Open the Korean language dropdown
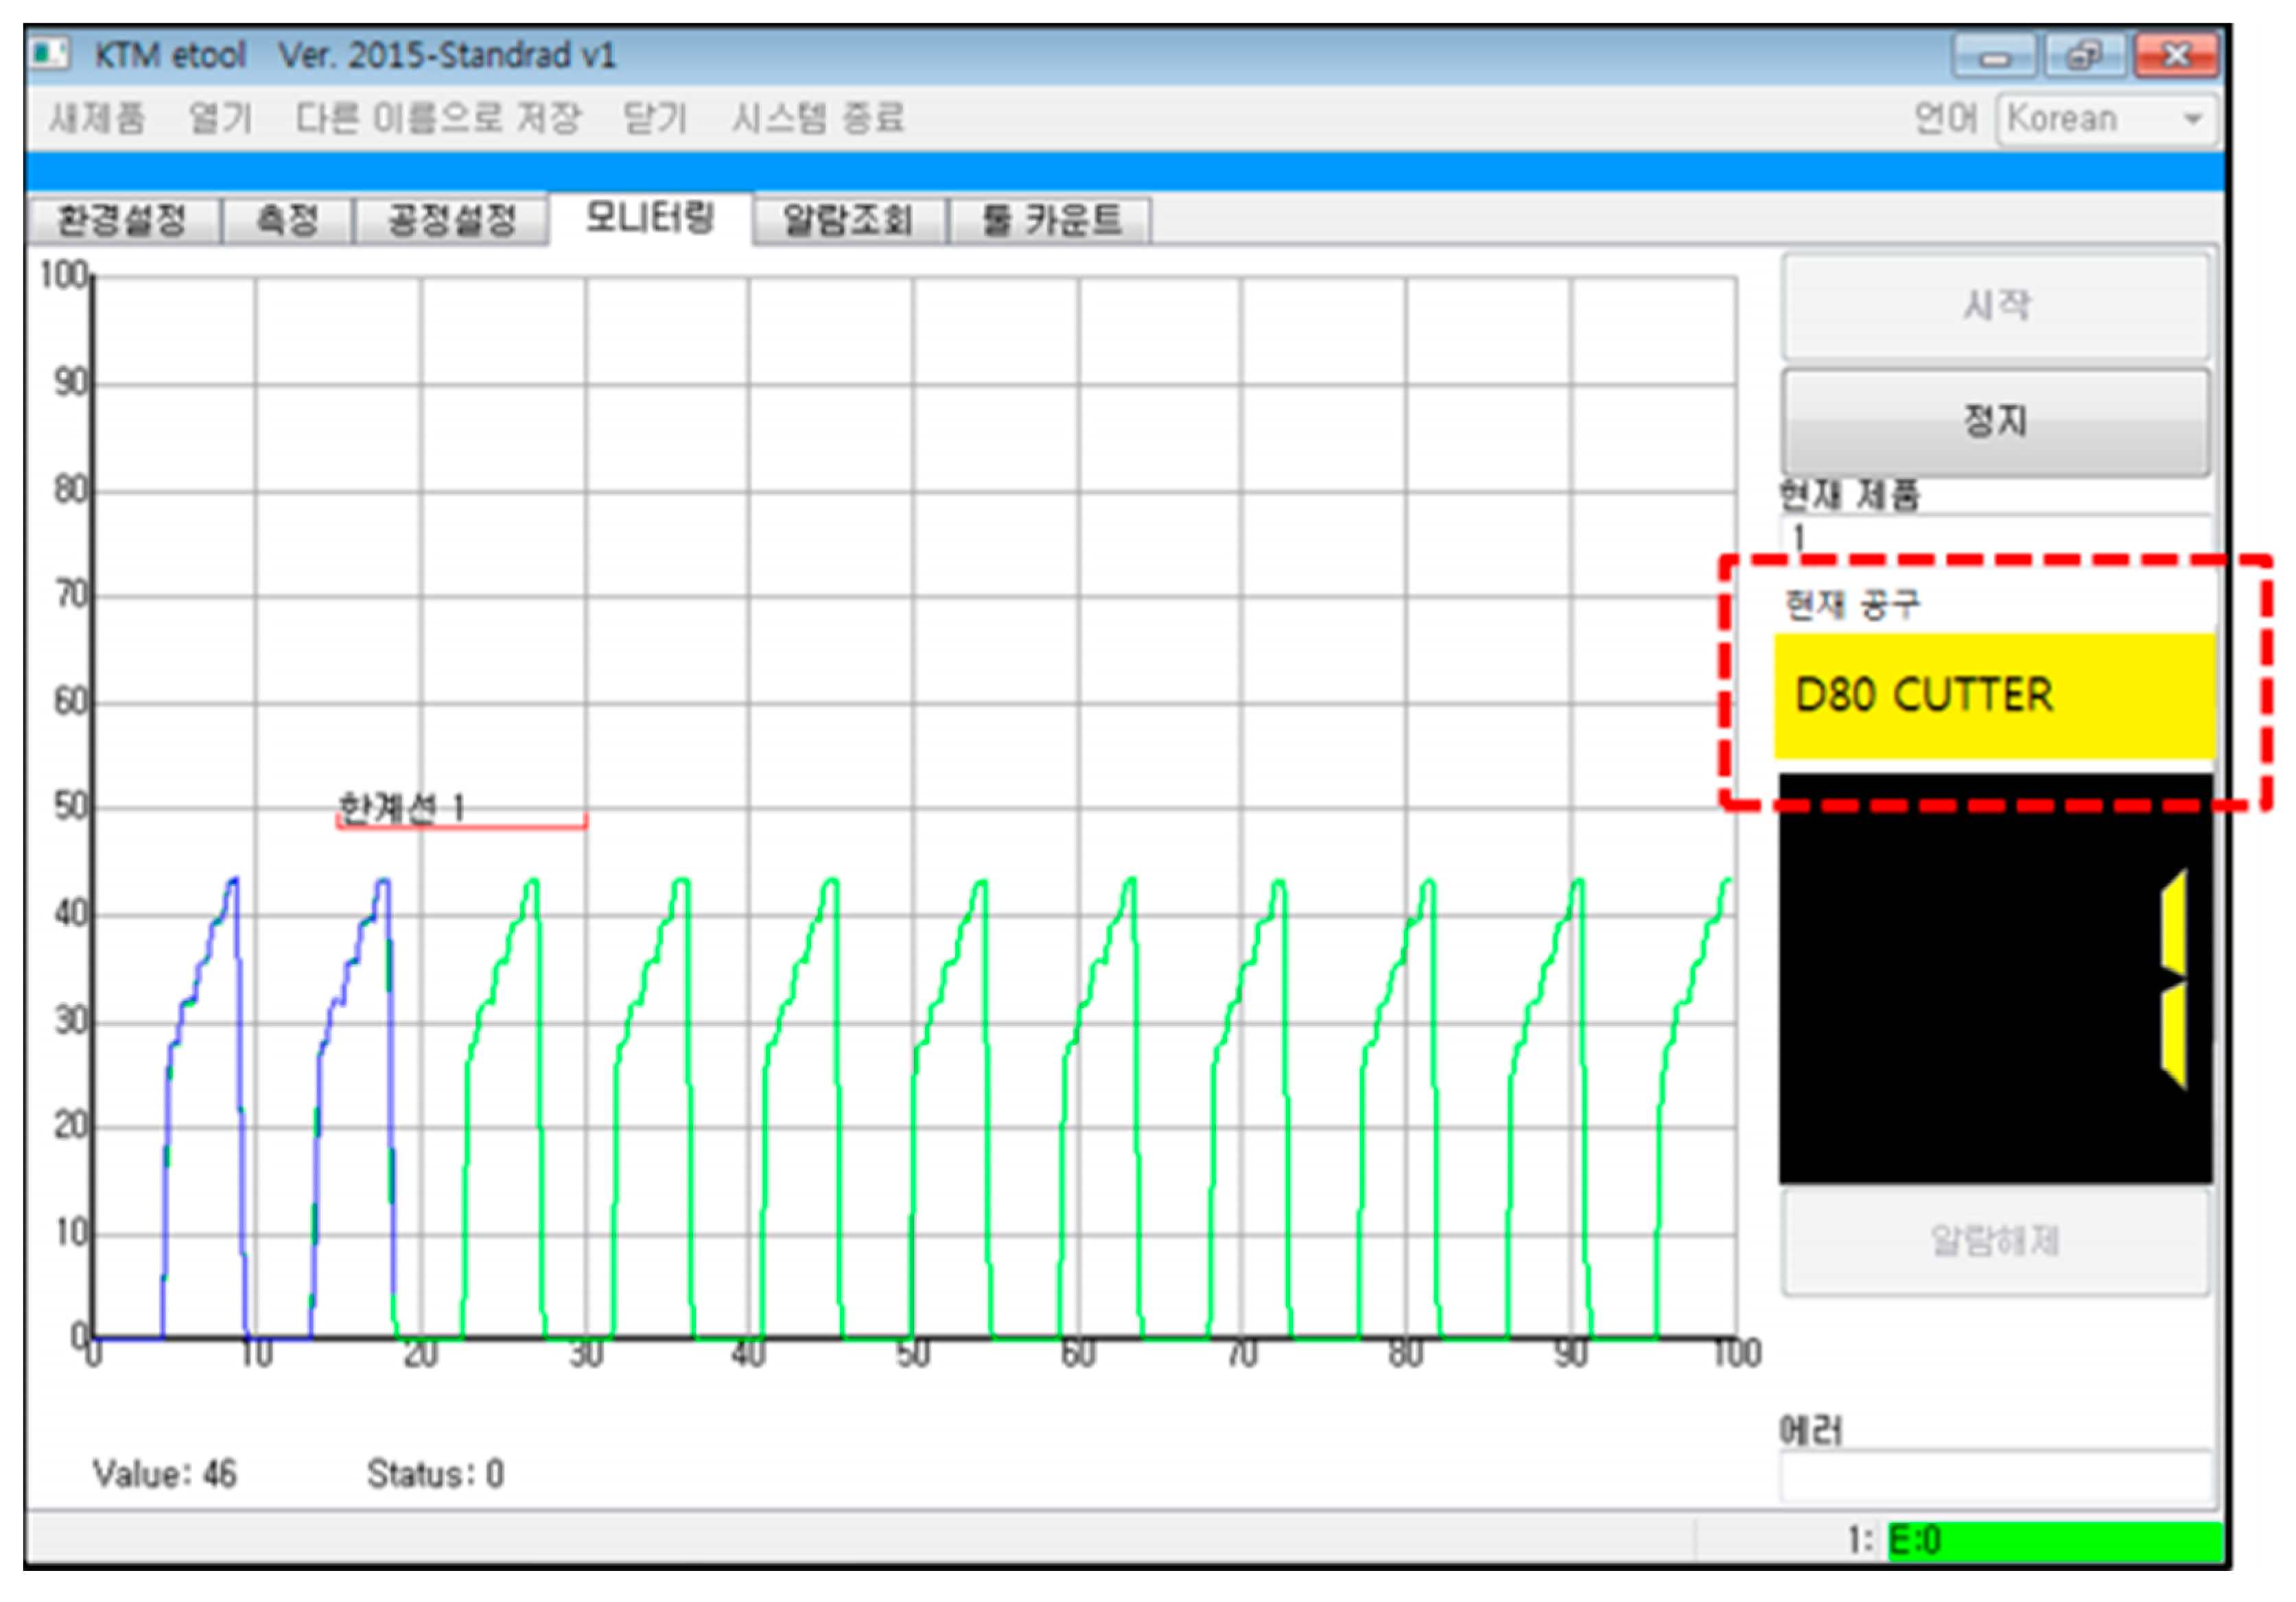2296x1602 pixels. (2108, 119)
